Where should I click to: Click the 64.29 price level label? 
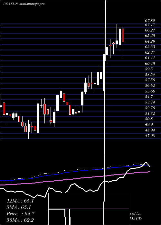(150, 41)
